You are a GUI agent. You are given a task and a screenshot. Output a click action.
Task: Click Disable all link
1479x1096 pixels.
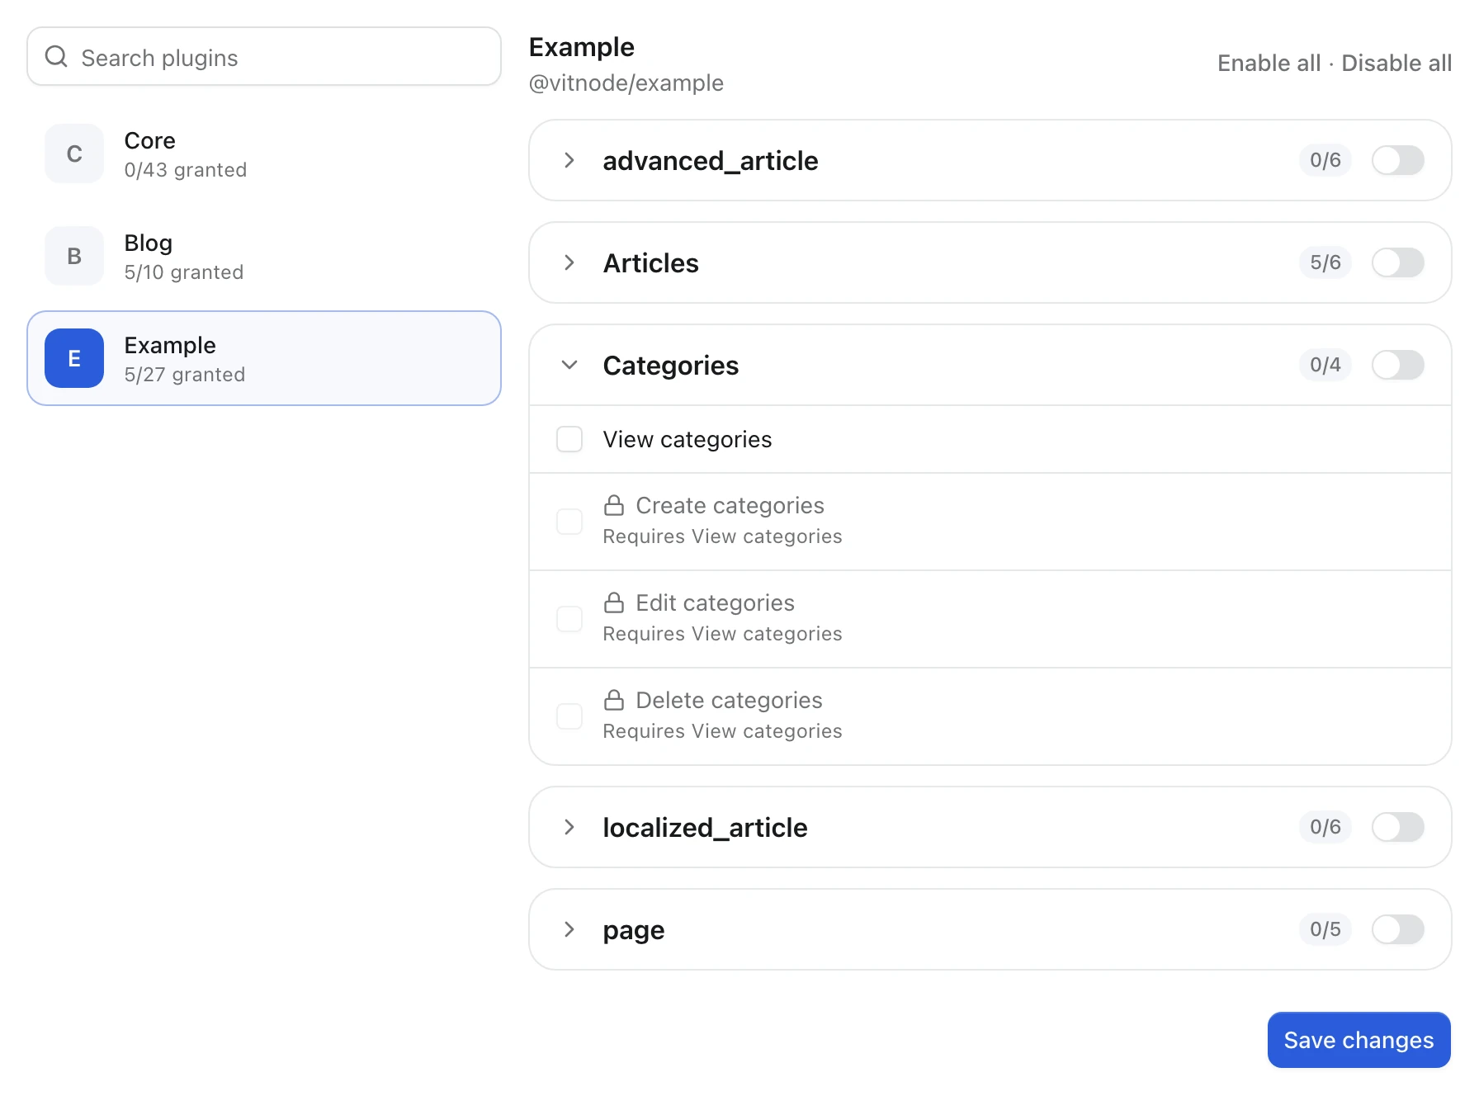click(1396, 63)
